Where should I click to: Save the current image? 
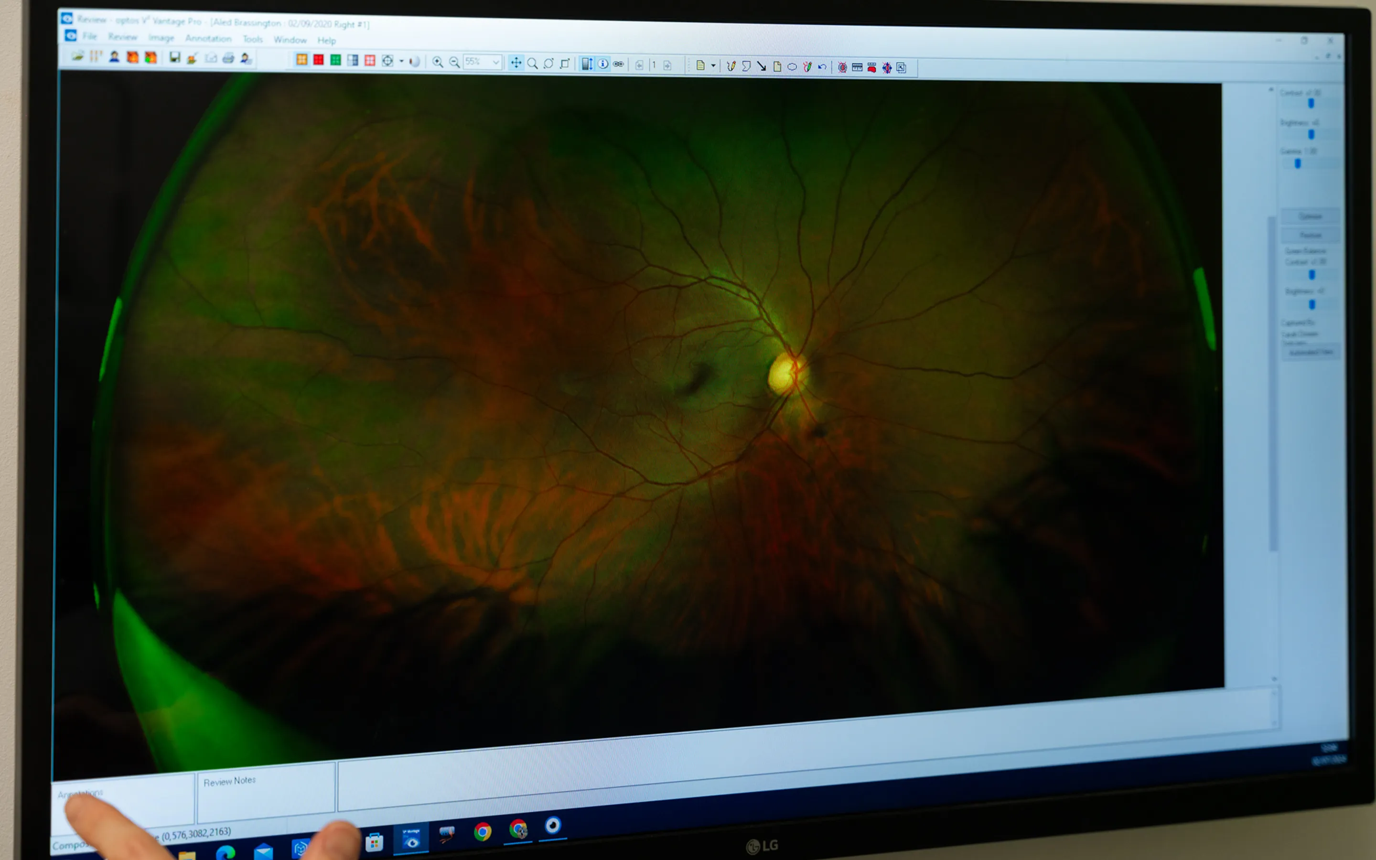pos(175,57)
